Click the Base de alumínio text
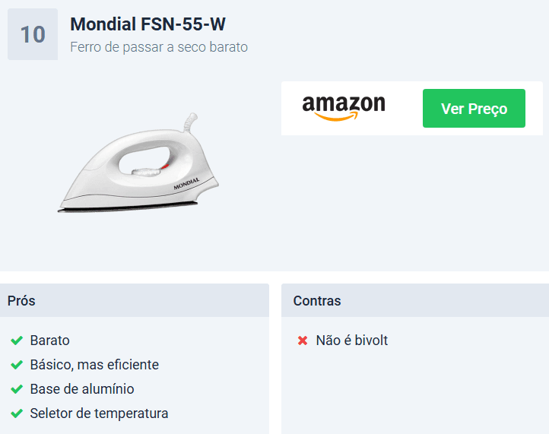The width and height of the screenshot is (549, 434). (x=82, y=389)
